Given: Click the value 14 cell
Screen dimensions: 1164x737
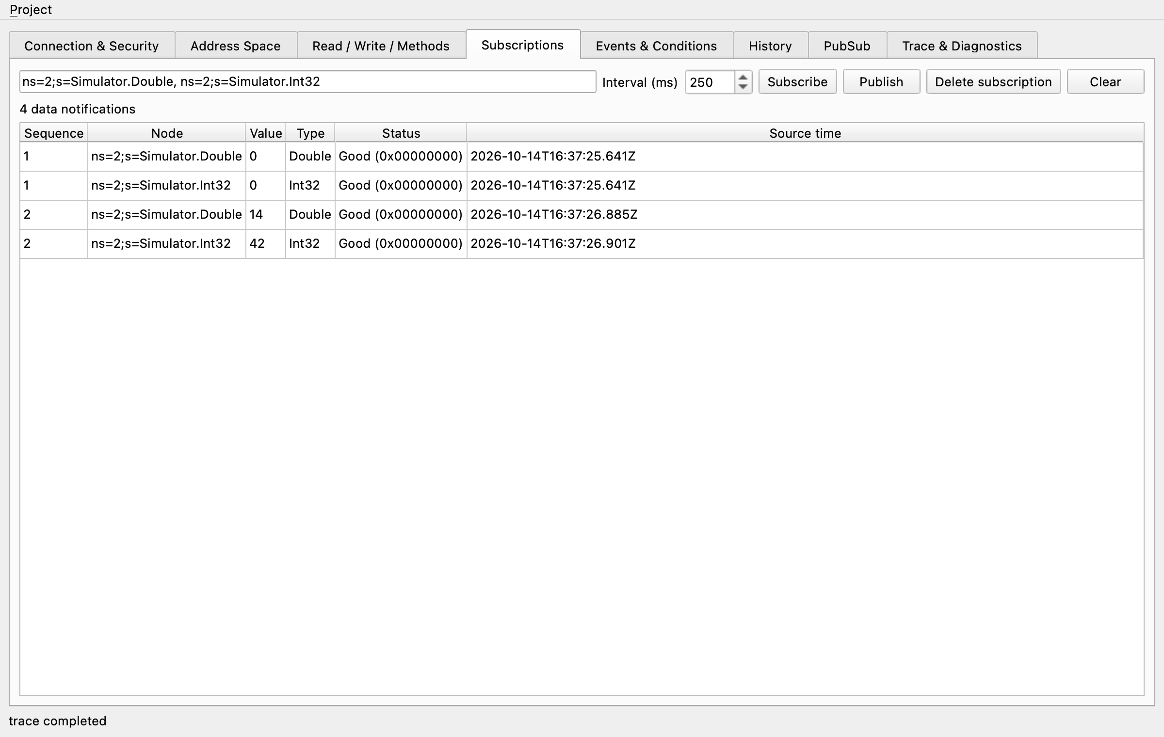Looking at the screenshot, I should 266,214.
